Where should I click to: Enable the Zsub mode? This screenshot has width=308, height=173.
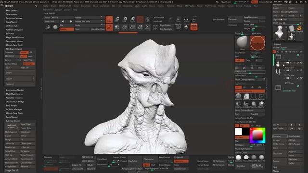[247, 60]
